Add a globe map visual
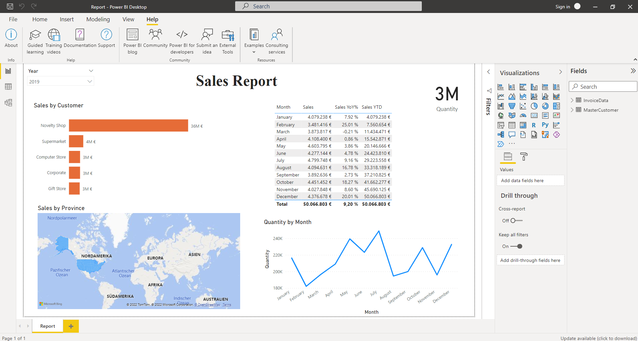This screenshot has height=341, width=638. 501,116
